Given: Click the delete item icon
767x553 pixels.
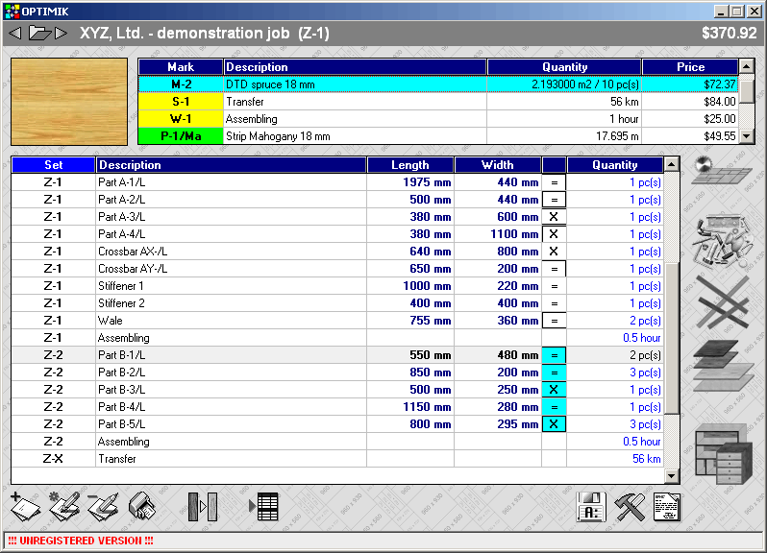Looking at the screenshot, I should coord(102,505).
